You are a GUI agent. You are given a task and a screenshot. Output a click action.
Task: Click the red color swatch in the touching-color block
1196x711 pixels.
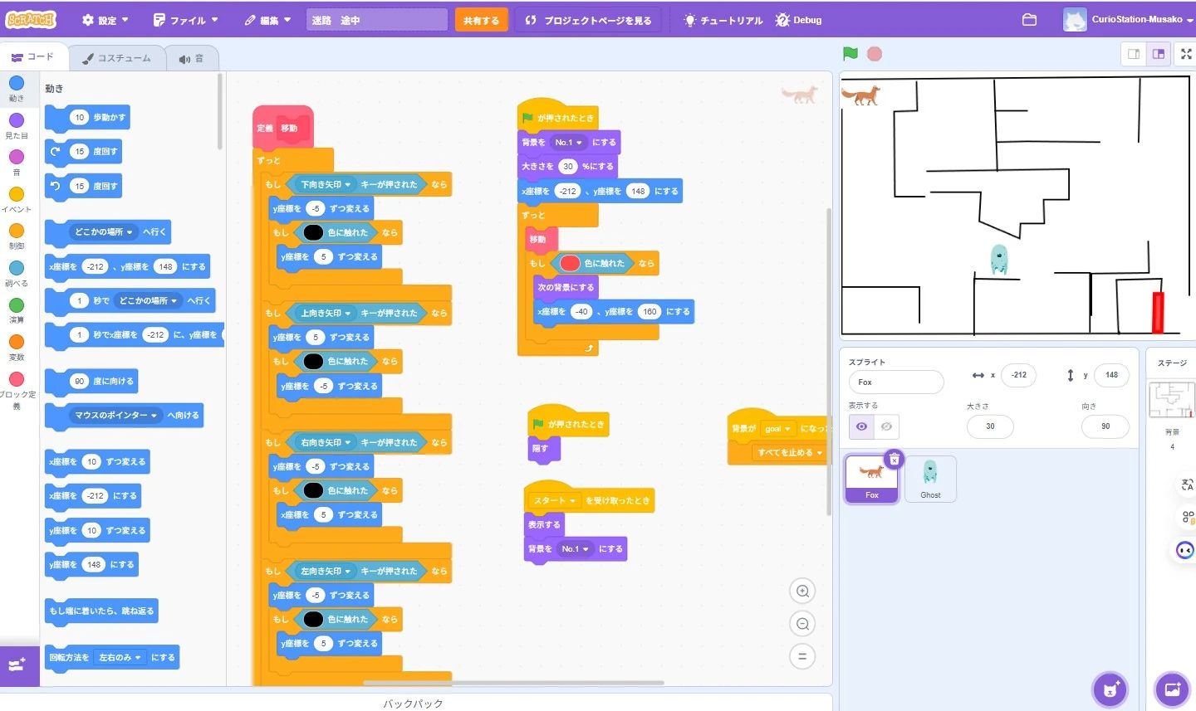(x=569, y=263)
